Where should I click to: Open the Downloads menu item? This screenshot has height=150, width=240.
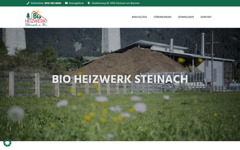coord(186,17)
